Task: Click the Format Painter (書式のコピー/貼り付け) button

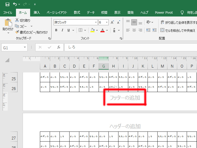Action: [31, 32]
